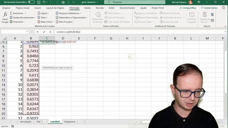Toggle Salvamento Automático switch
Viewport: 228px width, 128px height.
pyautogui.click(x=31, y=2)
